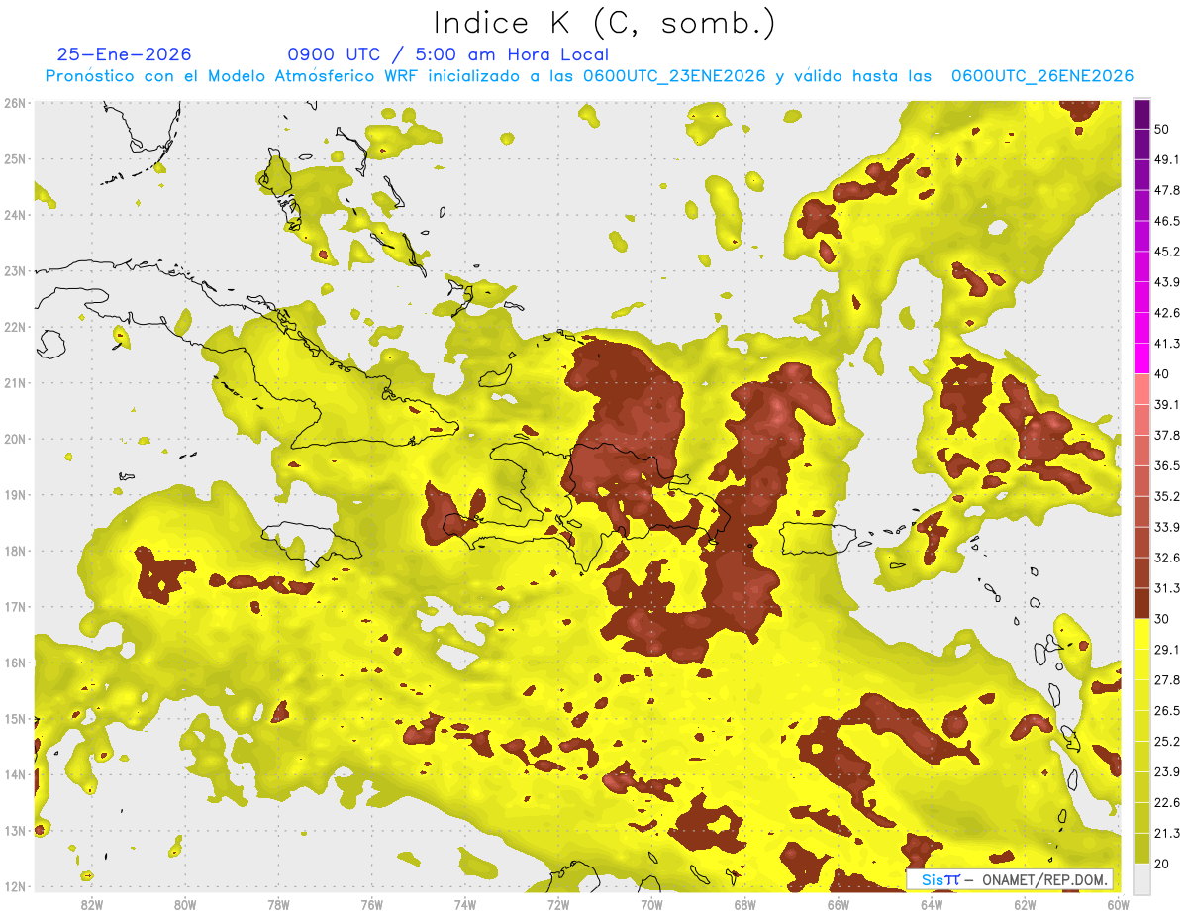Click the colorbar value "20"

tap(1162, 864)
